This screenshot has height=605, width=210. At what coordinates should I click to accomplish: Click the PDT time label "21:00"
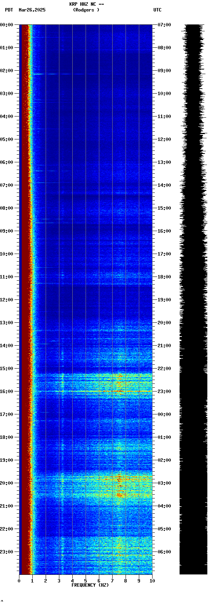coord(7,506)
